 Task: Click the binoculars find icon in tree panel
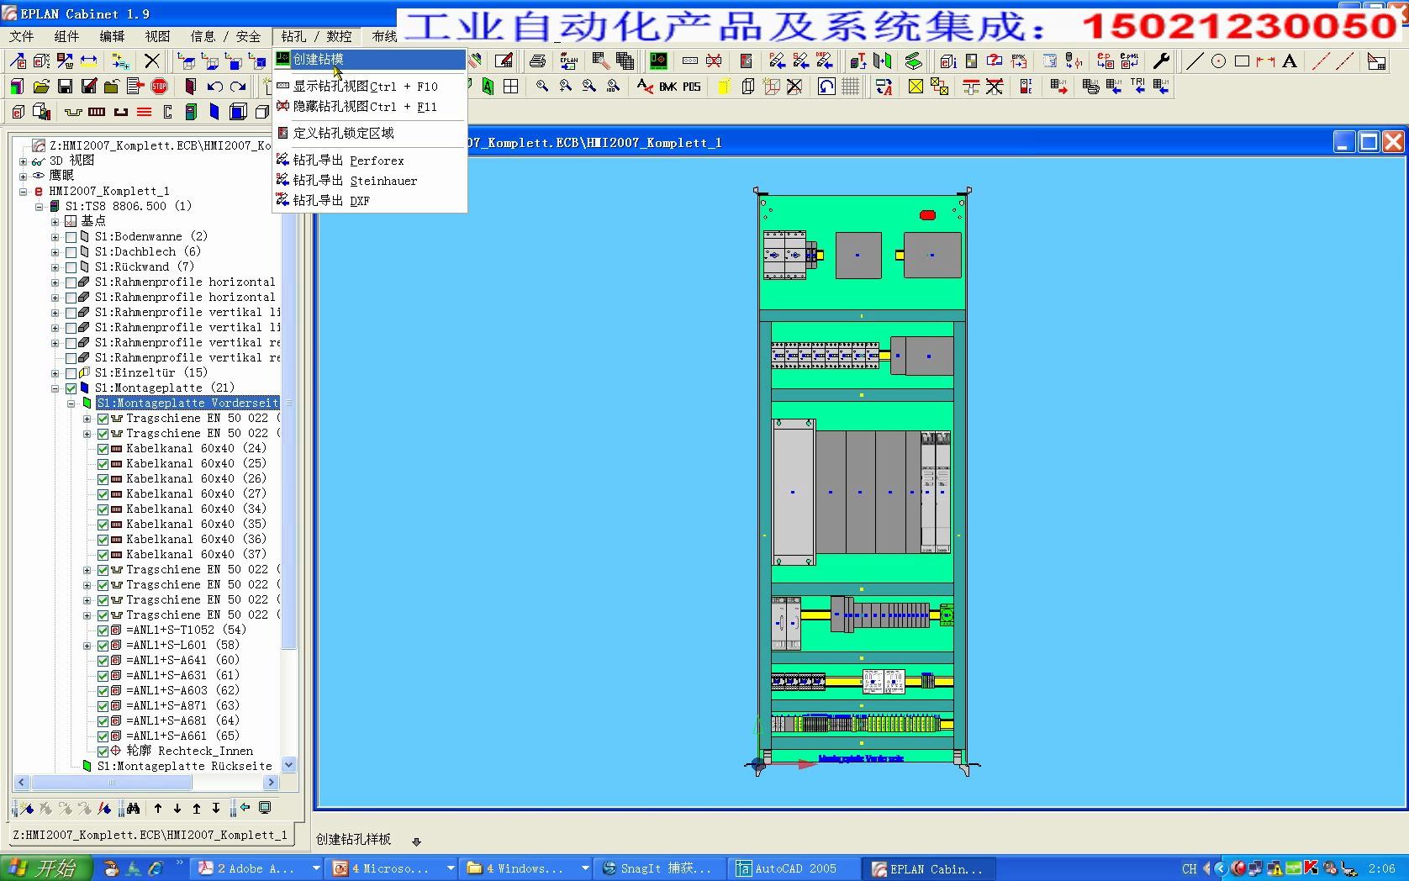click(x=133, y=809)
